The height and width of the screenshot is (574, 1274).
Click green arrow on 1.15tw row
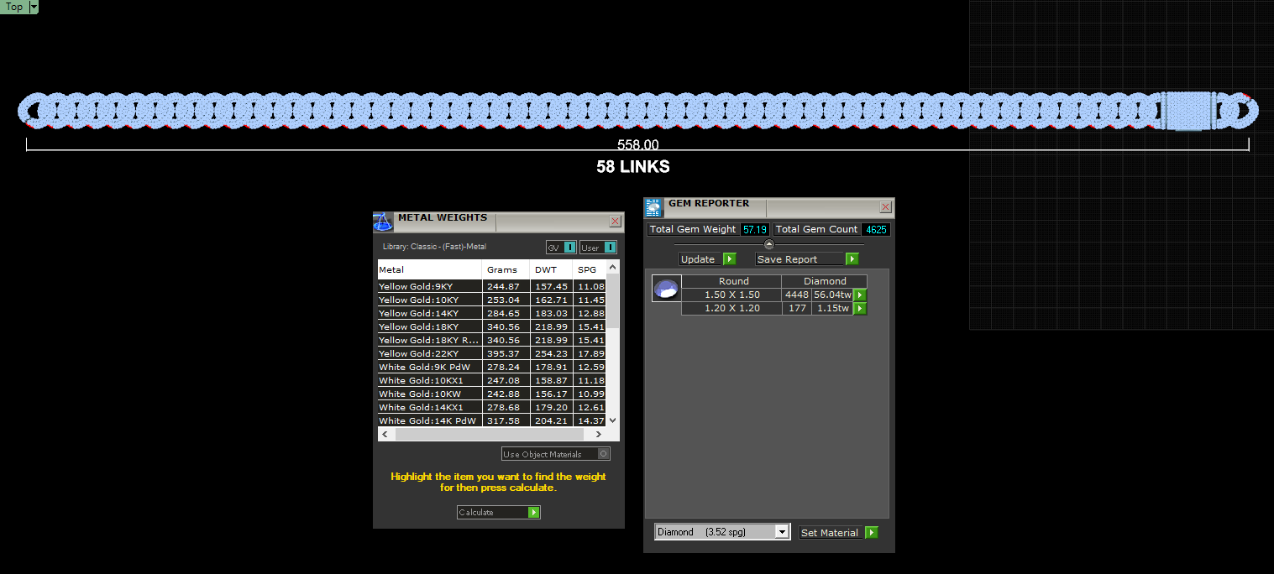point(860,309)
